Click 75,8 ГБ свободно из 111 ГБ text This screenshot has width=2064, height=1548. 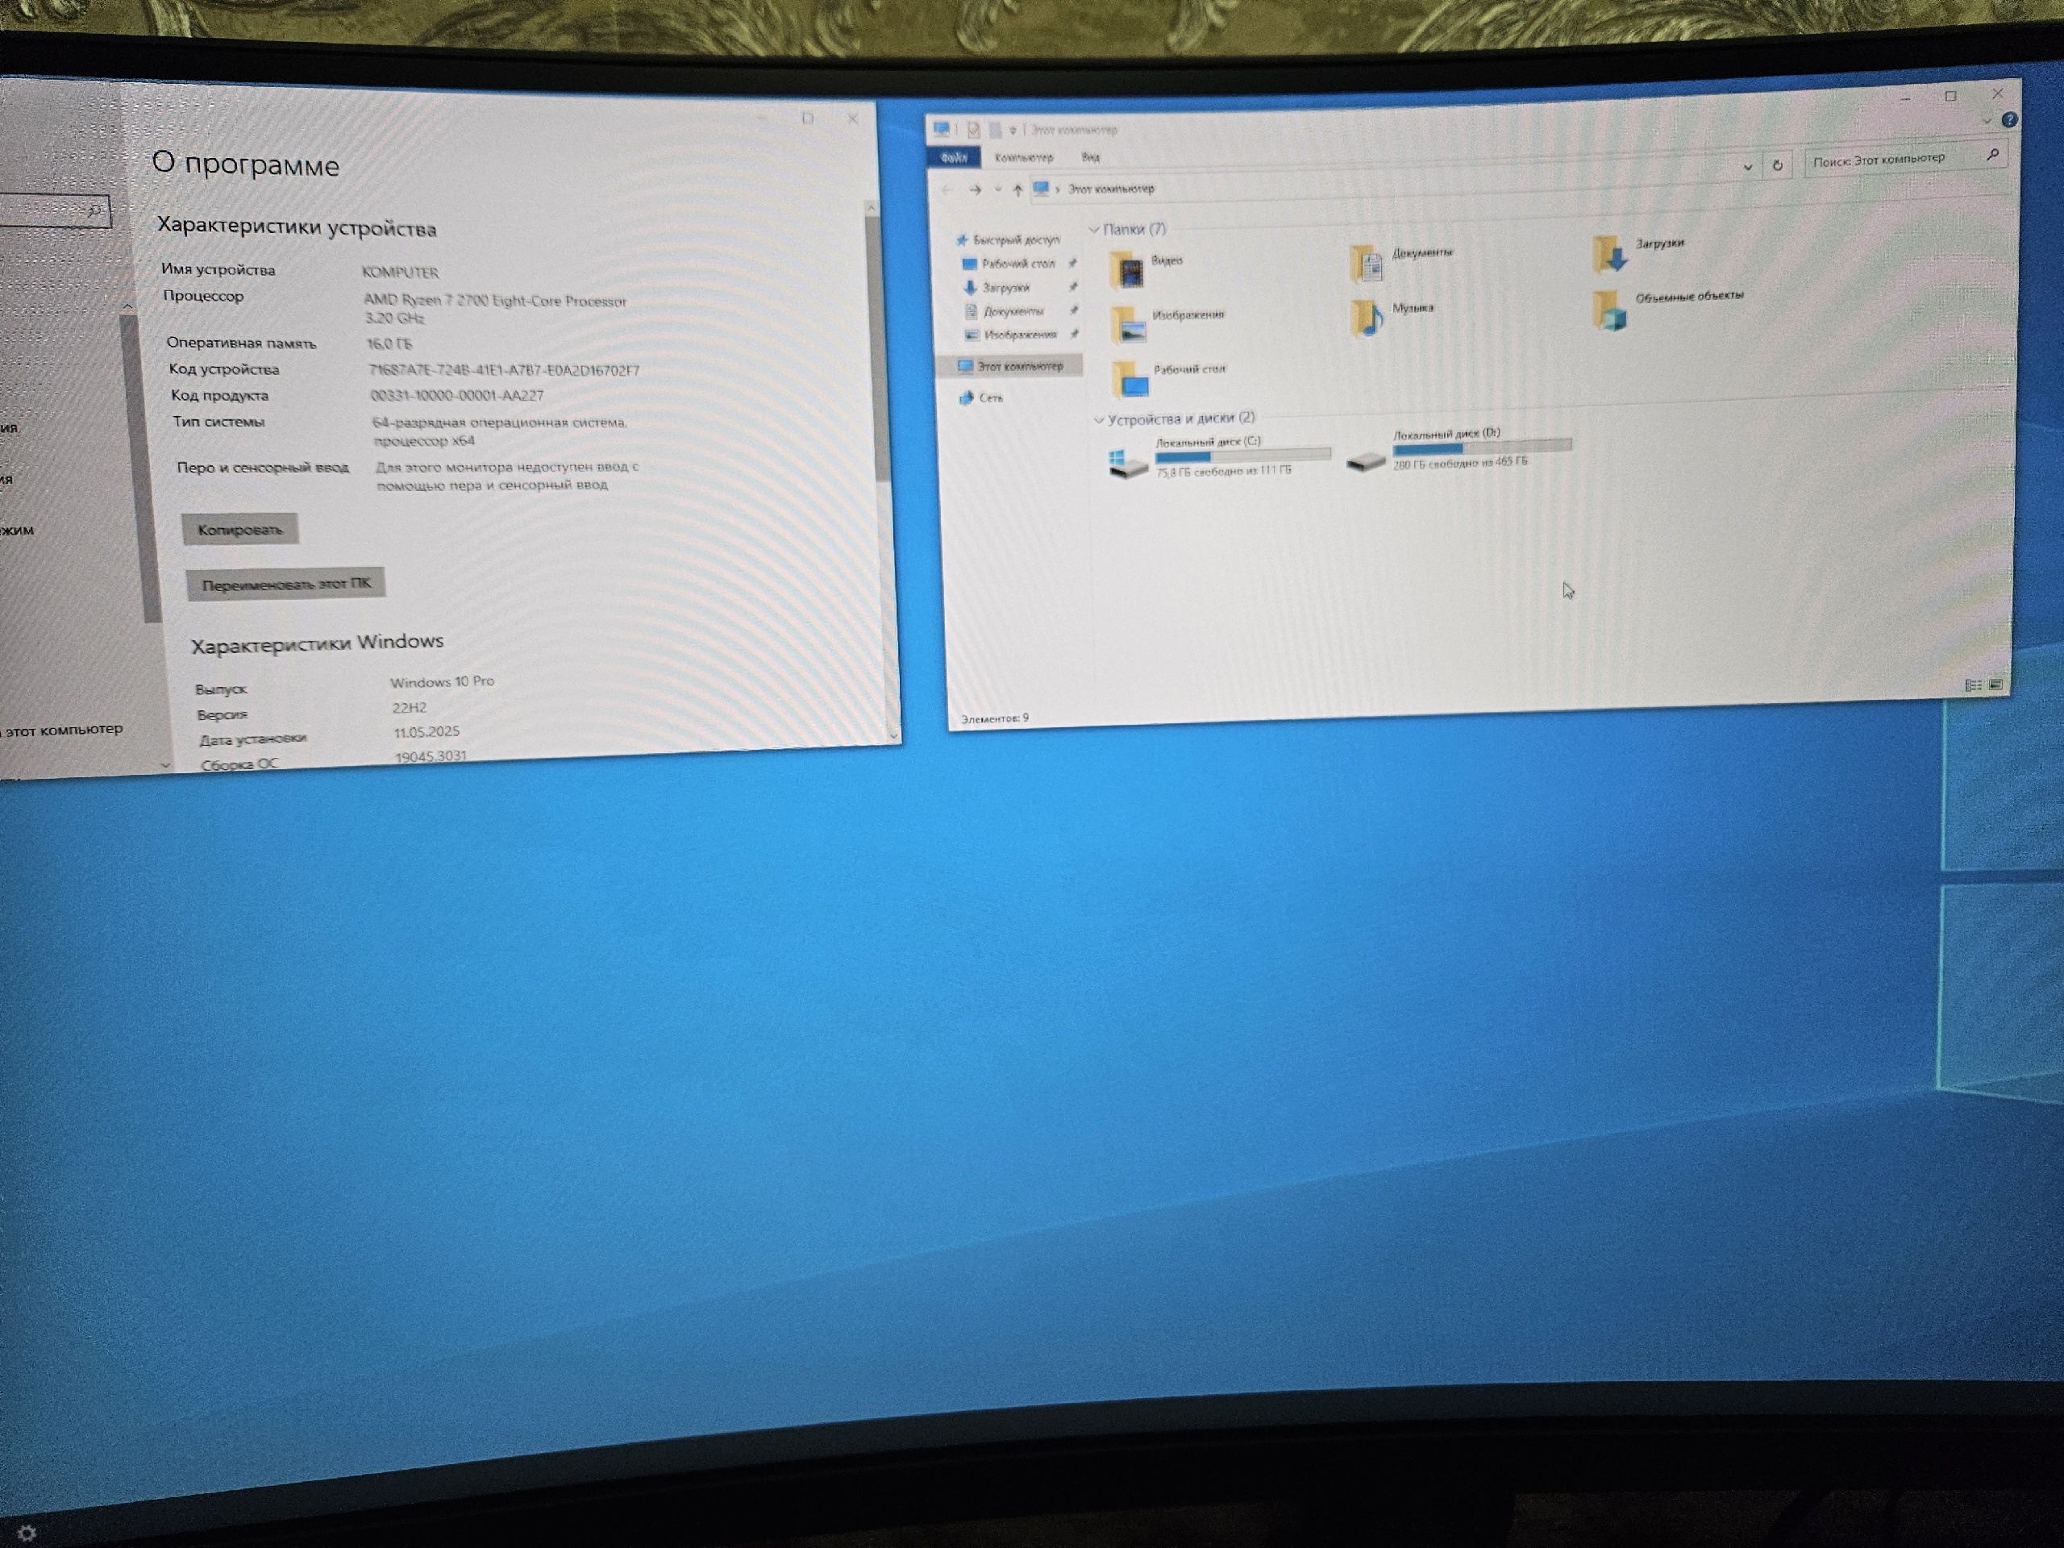click(1223, 472)
